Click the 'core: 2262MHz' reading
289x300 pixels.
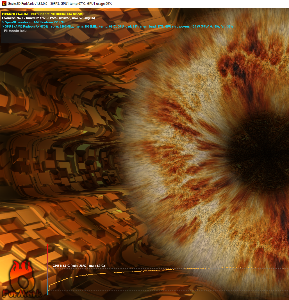click(62, 26)
